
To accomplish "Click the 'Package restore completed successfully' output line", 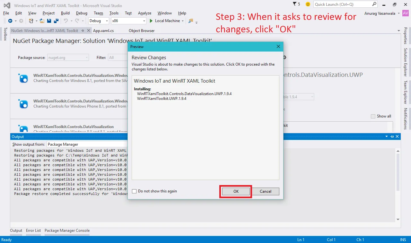I will tap(71, 194).
